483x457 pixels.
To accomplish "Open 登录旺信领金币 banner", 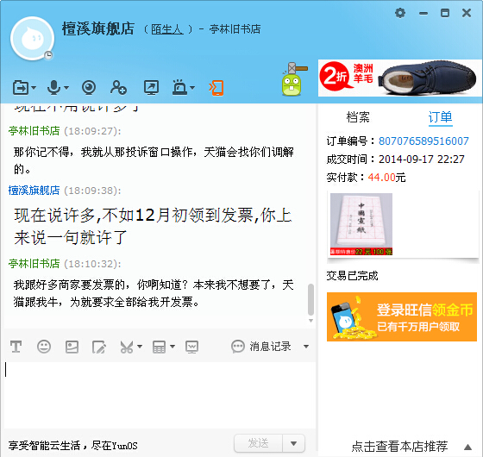I will click(402, 317).
